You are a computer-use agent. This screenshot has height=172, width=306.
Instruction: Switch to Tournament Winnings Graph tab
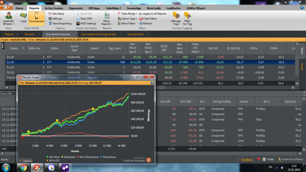coord(98,34)
